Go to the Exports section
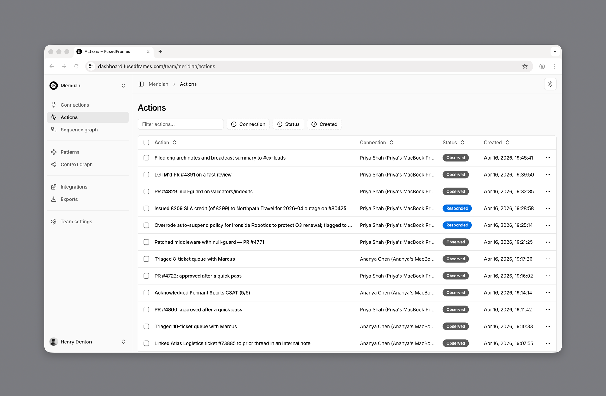 tap(69, 199)
